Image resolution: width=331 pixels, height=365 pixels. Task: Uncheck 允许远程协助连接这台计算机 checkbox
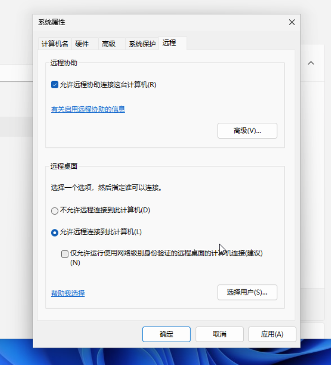(x=55, y=84)
